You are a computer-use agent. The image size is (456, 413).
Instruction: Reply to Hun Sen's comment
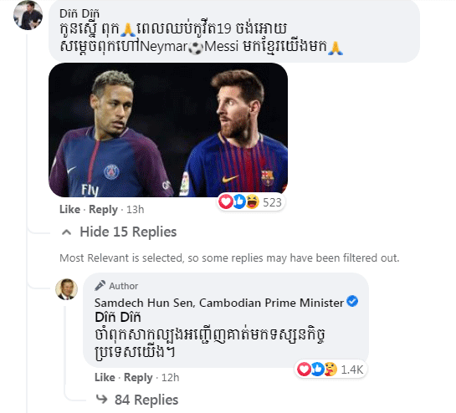point(138,377)
